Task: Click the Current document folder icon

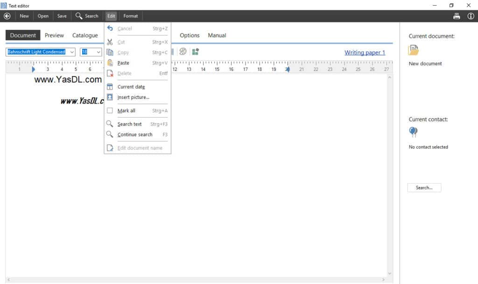Action: click(414, 50)
